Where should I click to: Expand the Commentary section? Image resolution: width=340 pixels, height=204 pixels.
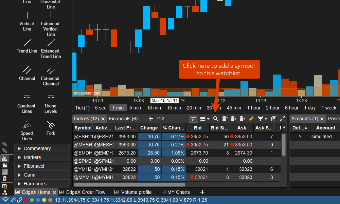point(42,148)
